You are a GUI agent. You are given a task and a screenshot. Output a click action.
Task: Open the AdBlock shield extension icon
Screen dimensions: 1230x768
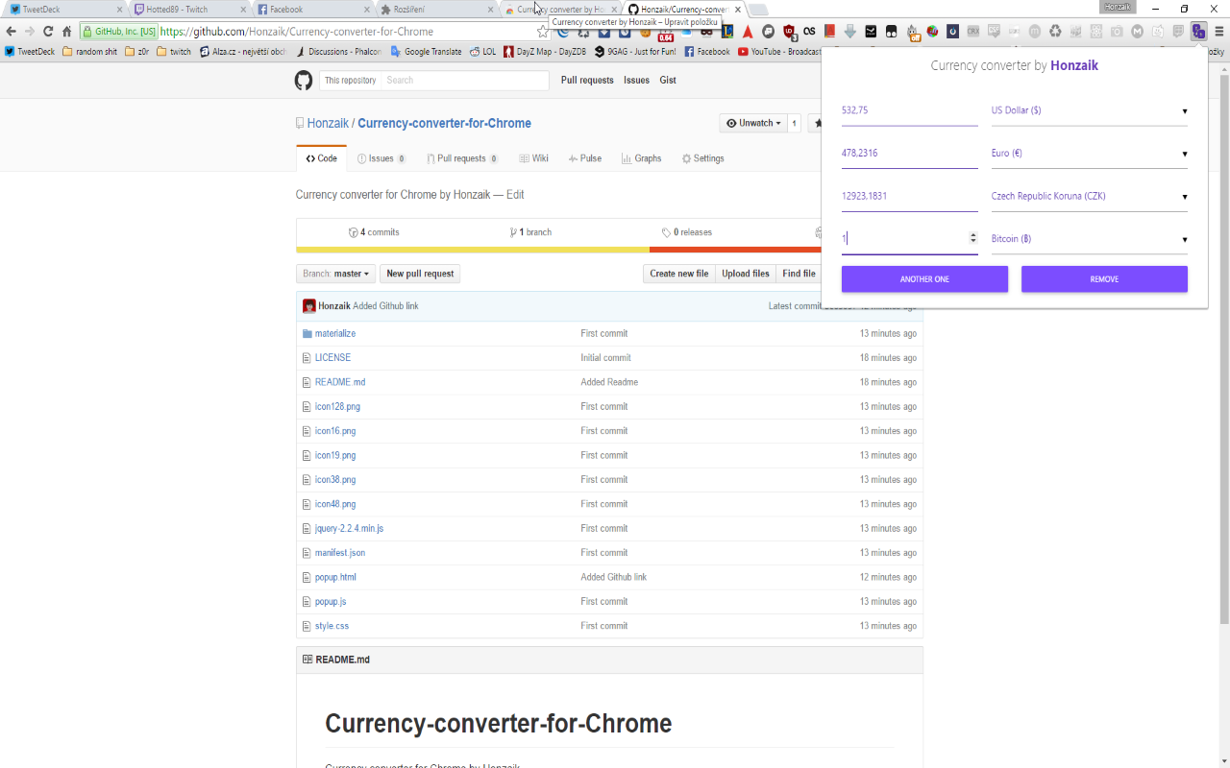[788, 31]
